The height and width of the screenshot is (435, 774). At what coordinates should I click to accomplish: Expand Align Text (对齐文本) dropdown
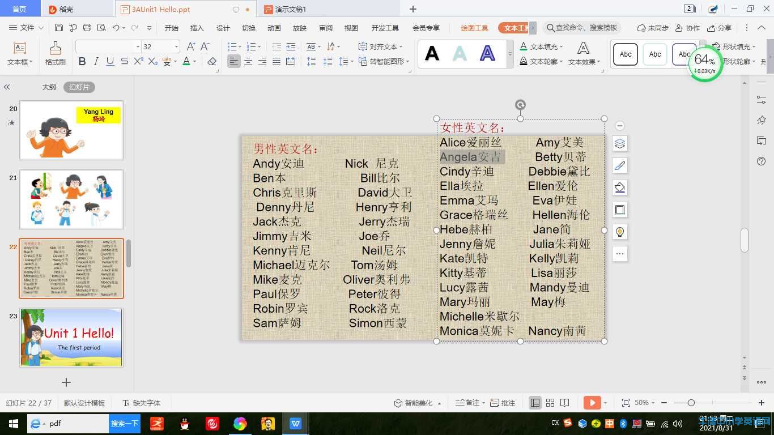(401, 46)
